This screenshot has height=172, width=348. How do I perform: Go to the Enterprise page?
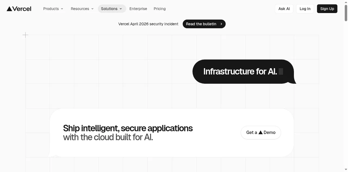pyautogui.click(x=138, y=9)
